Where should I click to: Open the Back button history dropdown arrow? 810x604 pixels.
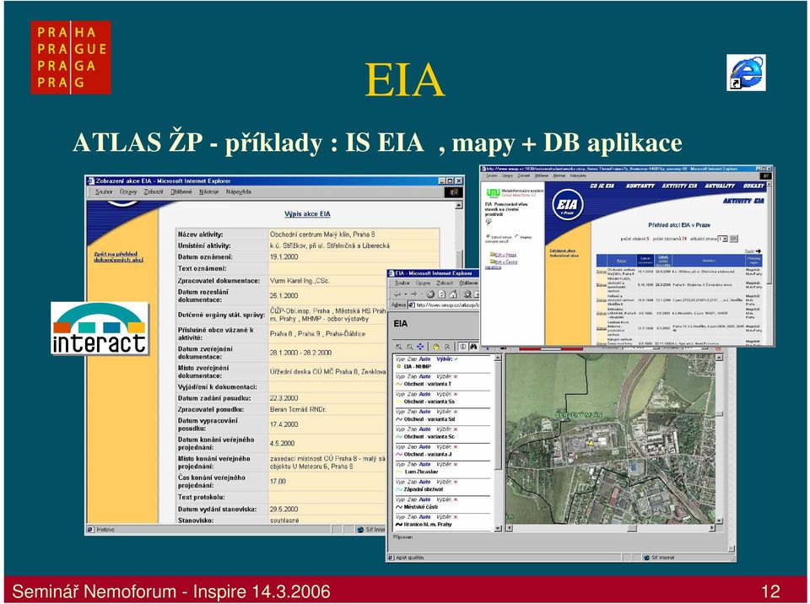[x=406, y=294]
